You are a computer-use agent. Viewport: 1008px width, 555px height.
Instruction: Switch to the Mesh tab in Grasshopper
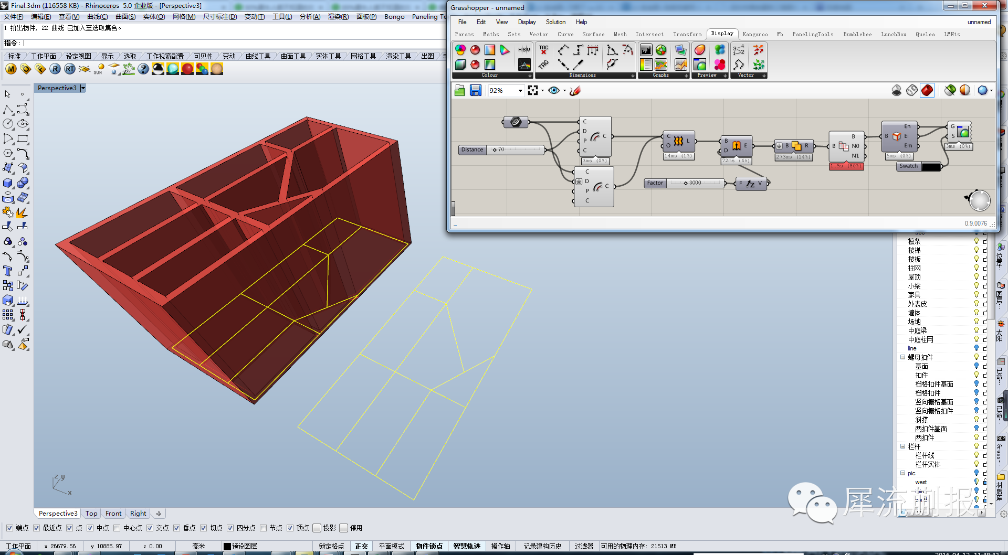click(620, 35)
